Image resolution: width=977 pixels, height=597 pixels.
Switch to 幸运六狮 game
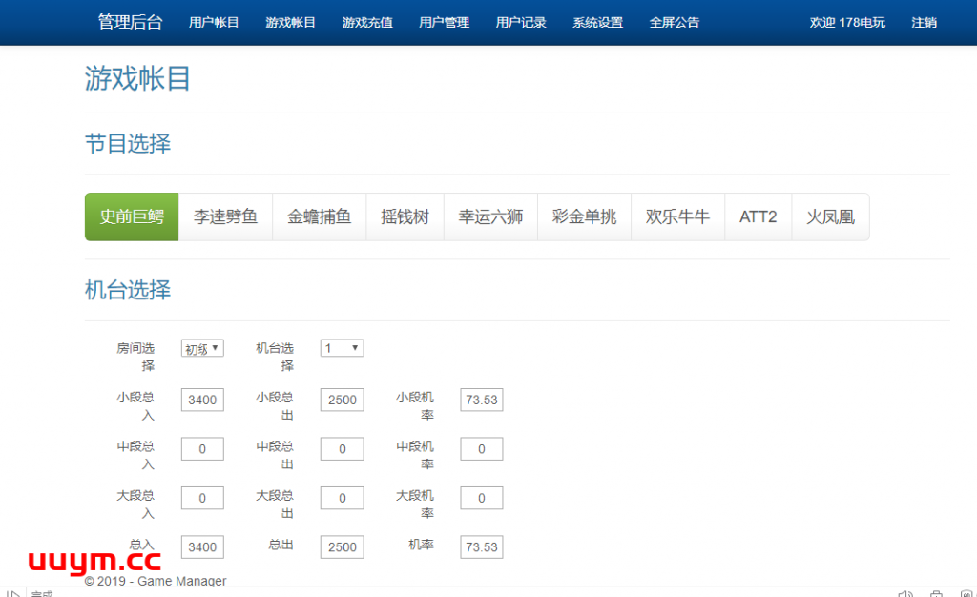pyautogui.click(x=490, y=217)
